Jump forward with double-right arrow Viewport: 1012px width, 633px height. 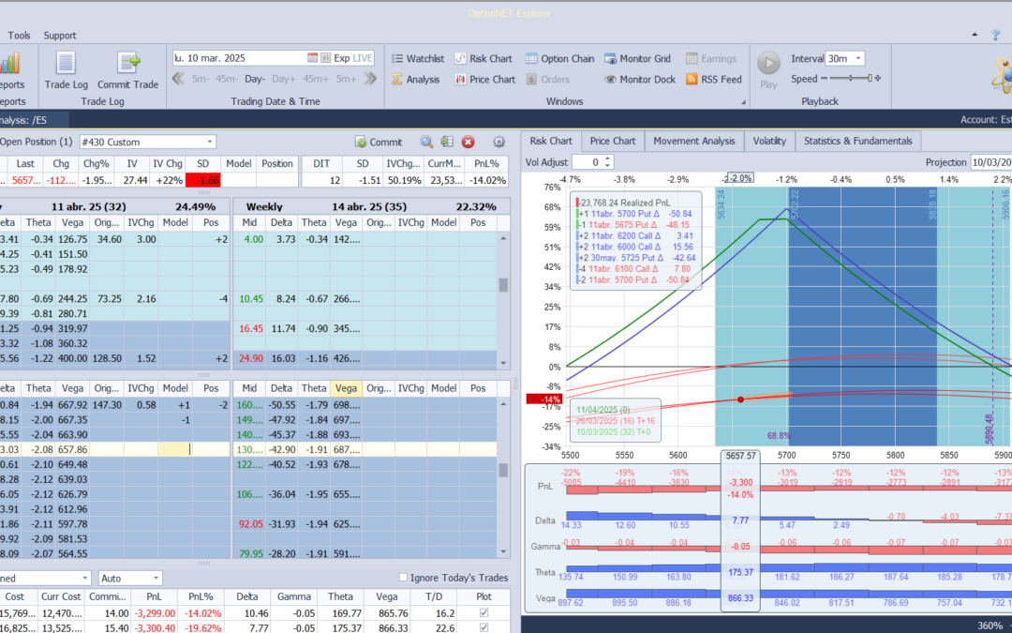[370, 79]
